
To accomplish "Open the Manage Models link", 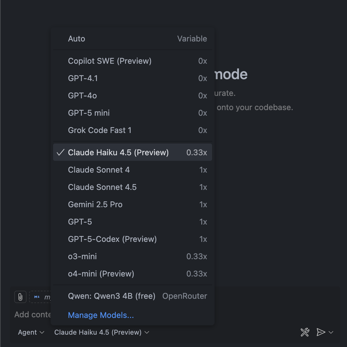I will click(101, 315).
